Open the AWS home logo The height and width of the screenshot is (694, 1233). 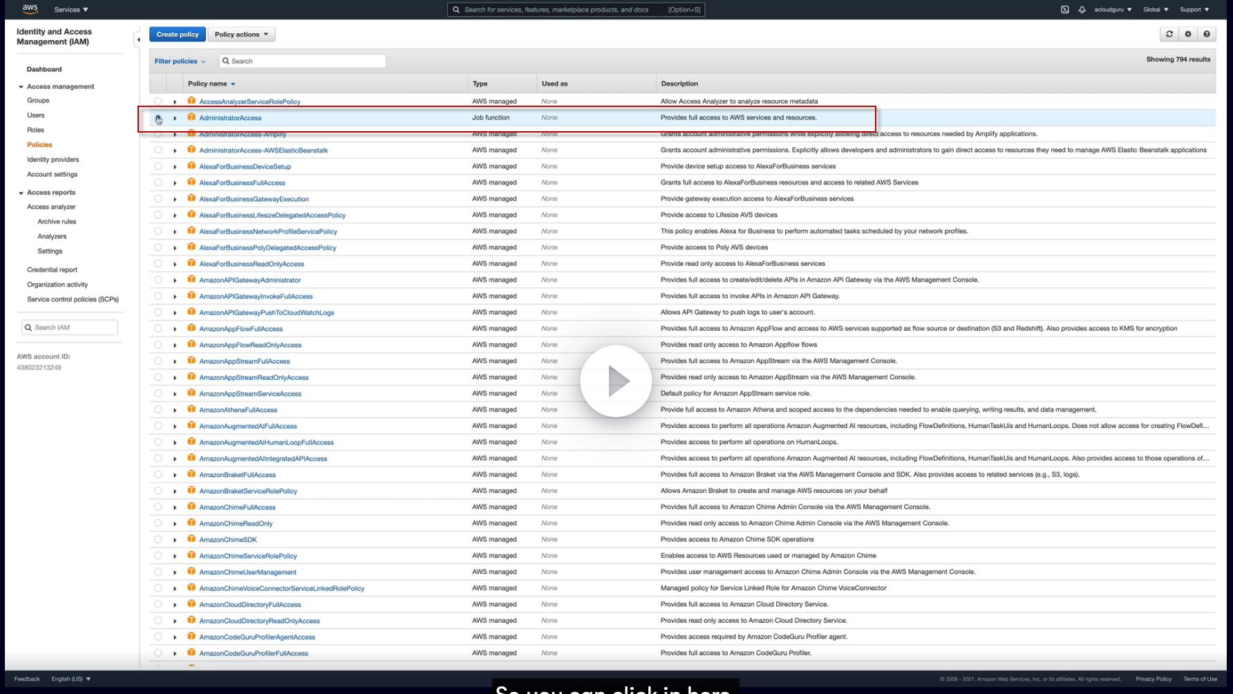tap(30, 9)
